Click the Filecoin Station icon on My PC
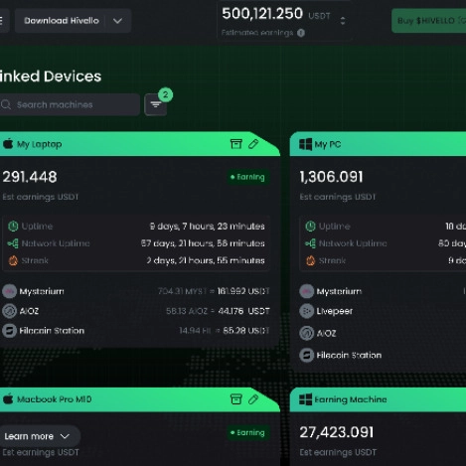The width and height of the screenshot is (466, 466). click(x=307, y=355)
